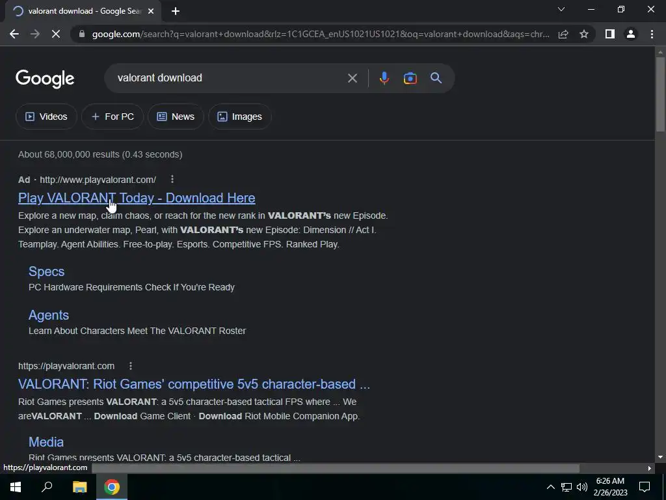The image size is (666, 500).
Task: Open the Agents sitelink
Action: (48, 315)
